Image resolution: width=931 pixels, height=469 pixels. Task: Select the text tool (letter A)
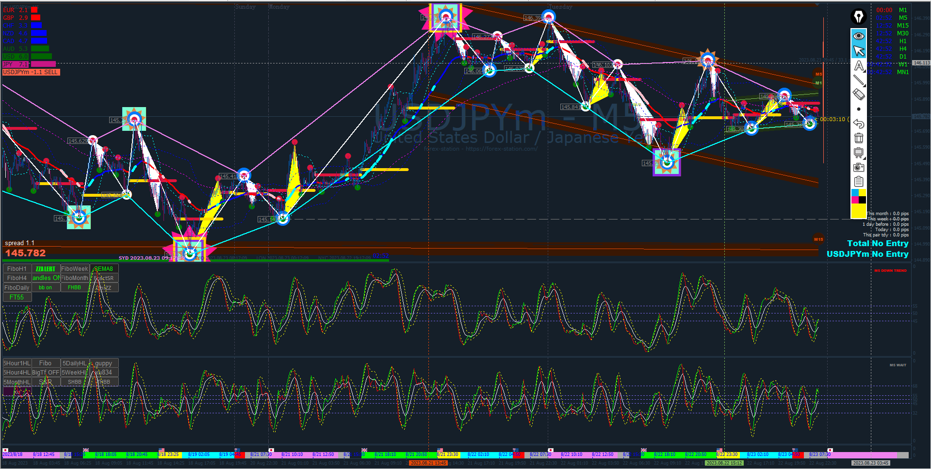coord(858,66)
